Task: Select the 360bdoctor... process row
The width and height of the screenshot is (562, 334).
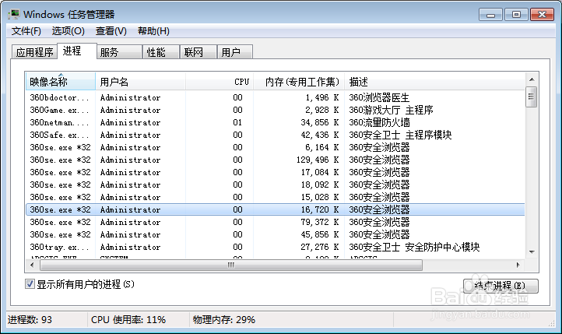Action: (276, 97)
